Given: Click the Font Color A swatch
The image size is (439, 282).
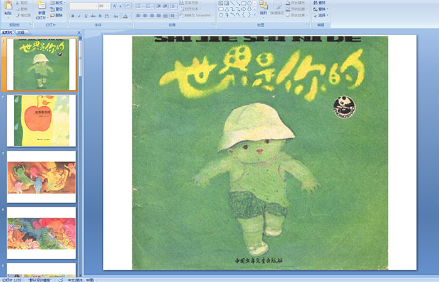Looking at the screenshot, I should pos(125,16).
